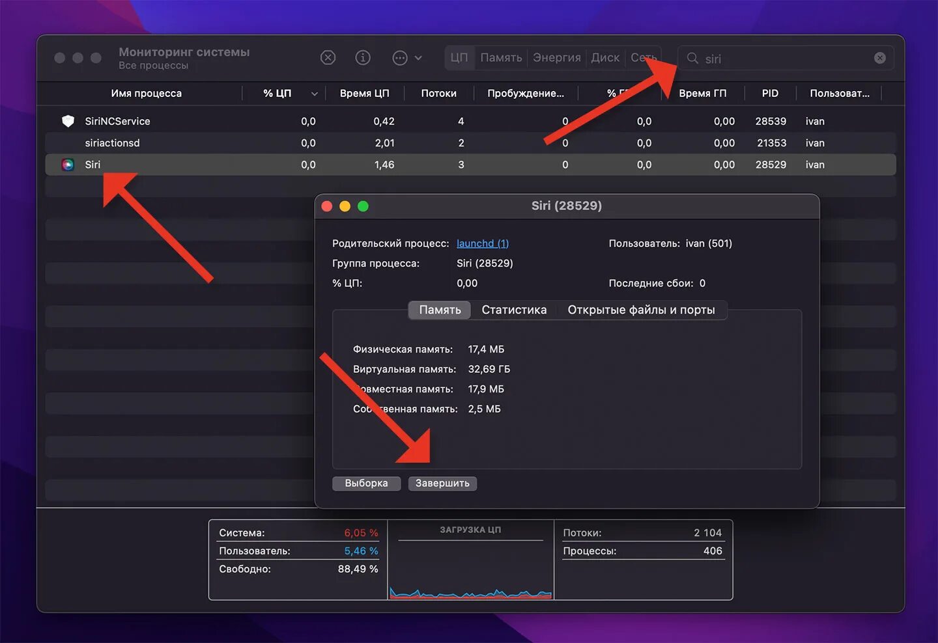Select the Siri process name

coord(92,165)
